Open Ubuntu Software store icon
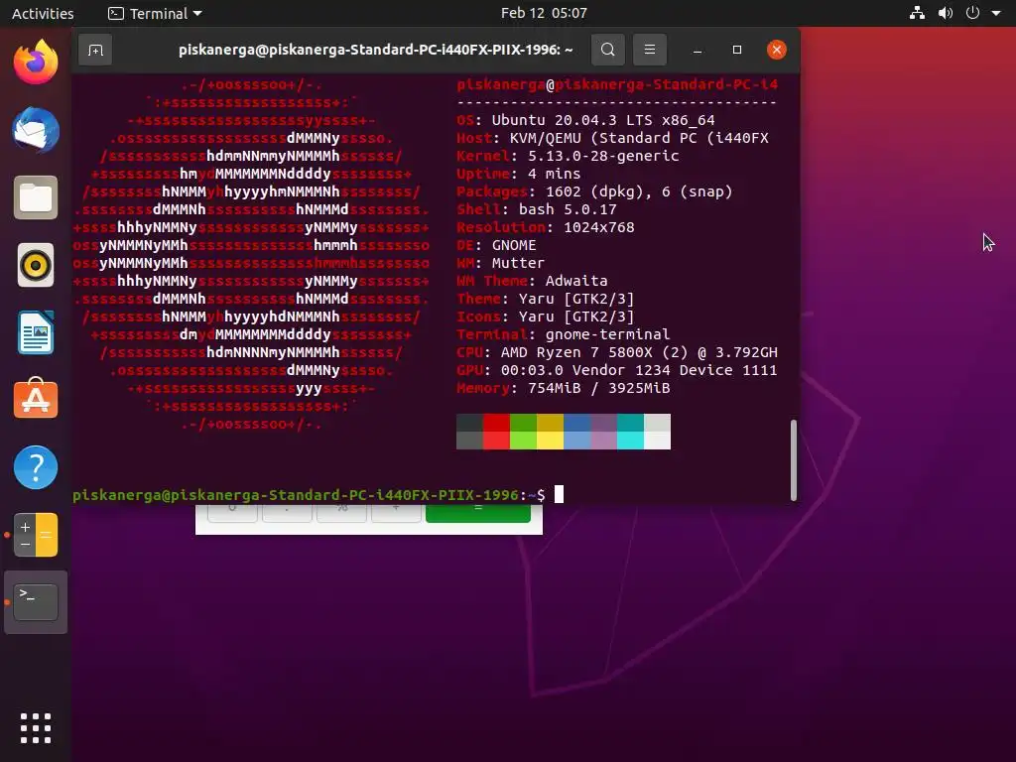Screen dimensions: 1016x762 click(36, 400)
